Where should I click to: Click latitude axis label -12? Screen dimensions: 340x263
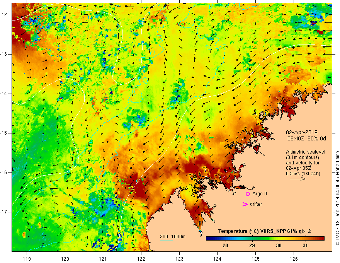pyautogui.click(x=4, y=15)
